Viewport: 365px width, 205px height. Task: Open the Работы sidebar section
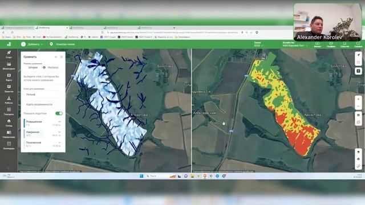tap(9, 100)
